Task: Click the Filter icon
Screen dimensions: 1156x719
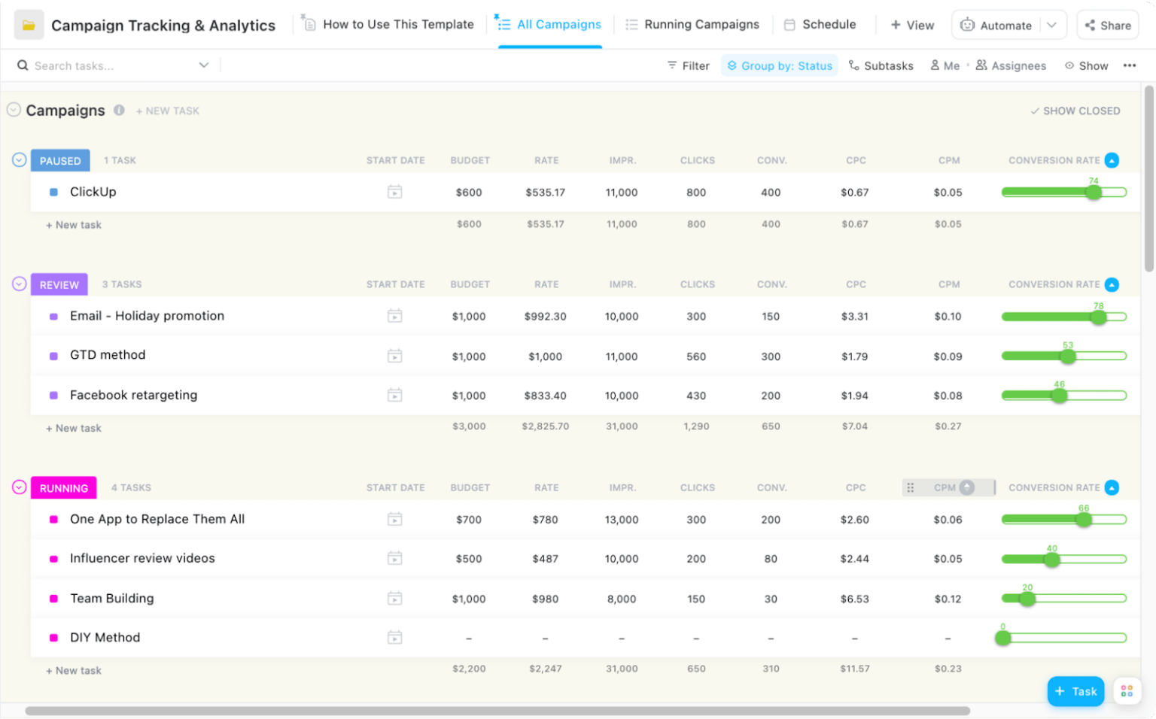Action: [x=672, y=65]
